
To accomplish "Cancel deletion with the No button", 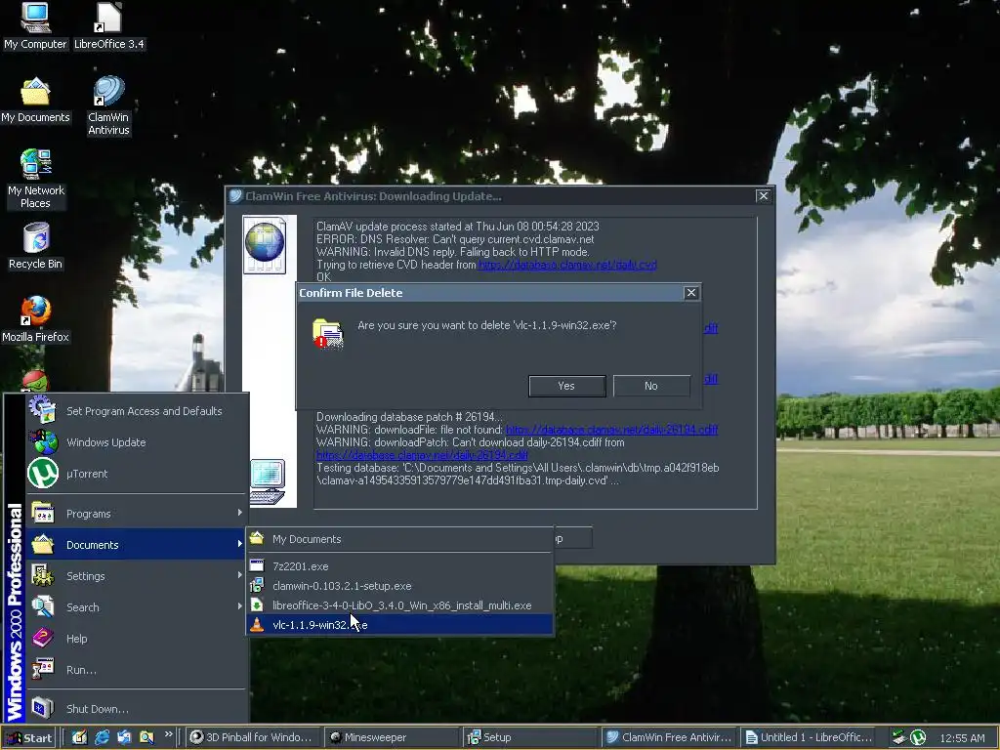I will (651, 386).
